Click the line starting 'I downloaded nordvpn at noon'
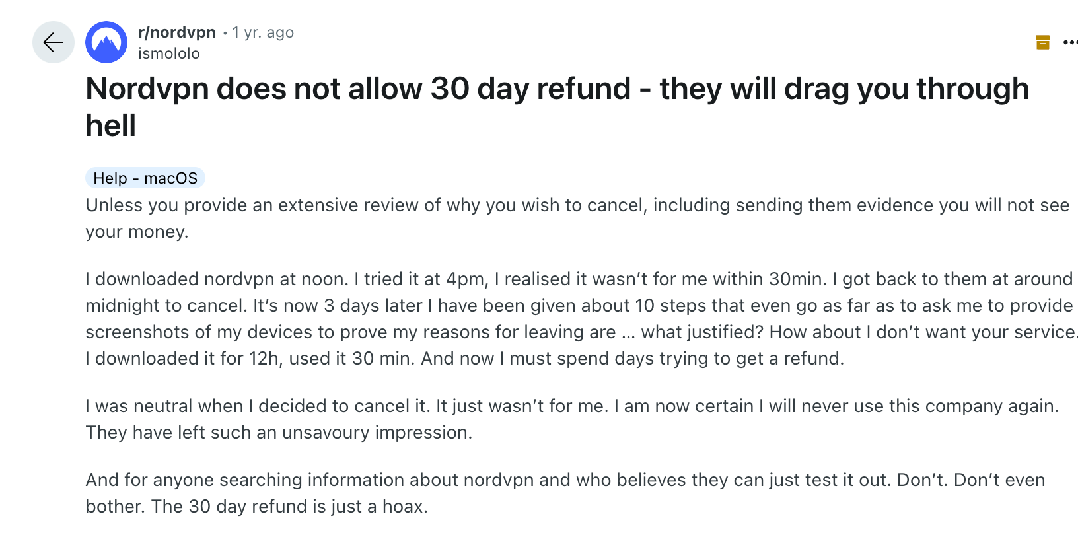Image resolution: width=1078 pixels, height=535 pixels. pos(579,279)
